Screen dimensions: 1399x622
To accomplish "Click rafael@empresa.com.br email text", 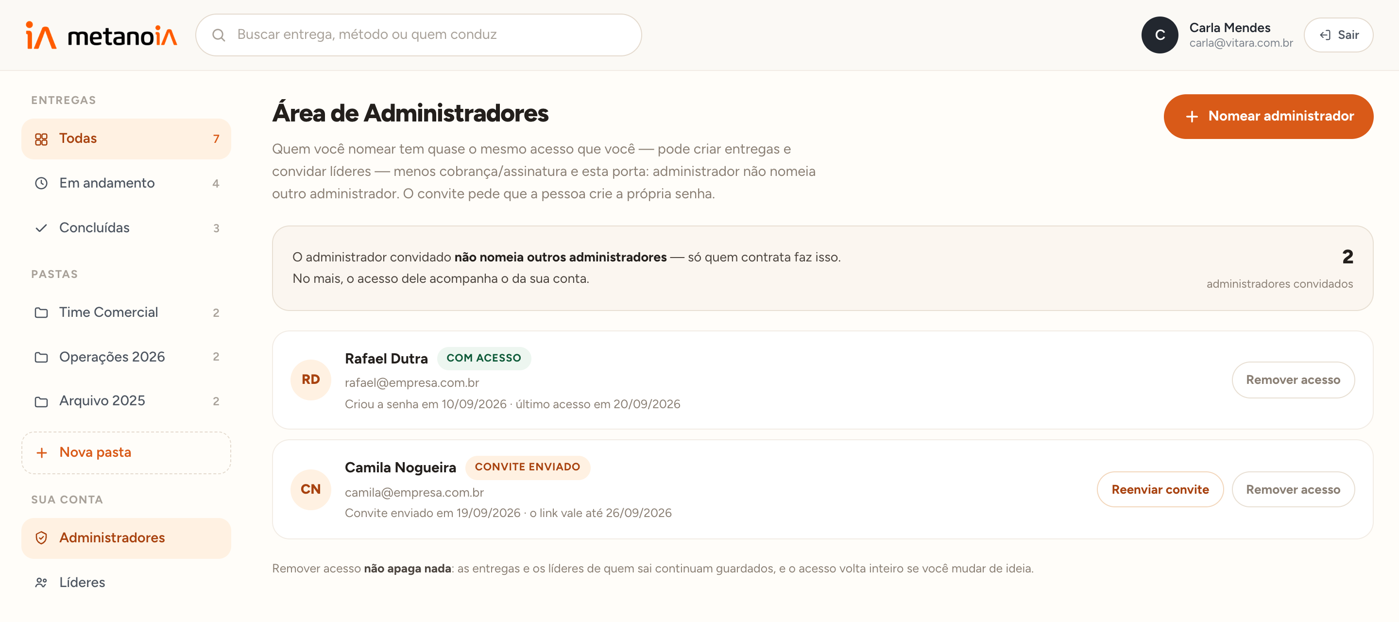I will [411, 383].
